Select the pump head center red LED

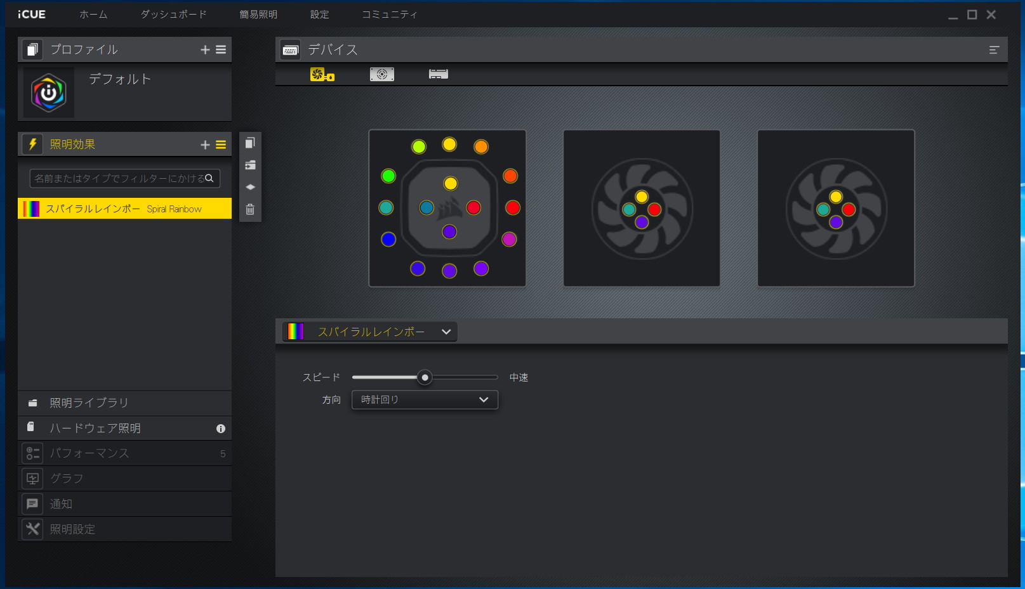[x=473, y=207]
